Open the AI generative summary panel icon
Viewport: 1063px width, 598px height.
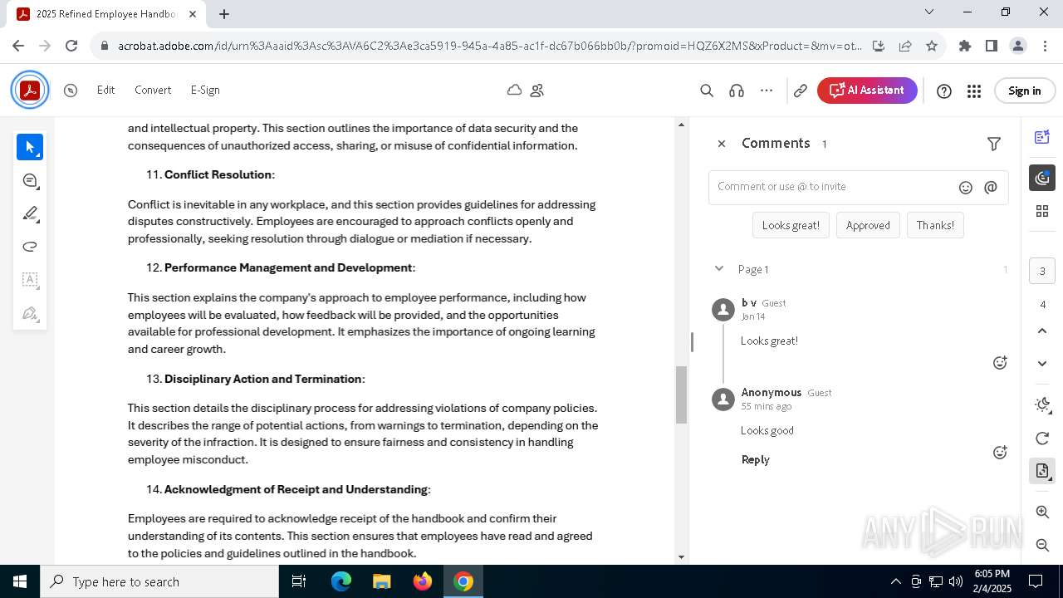pyautogui.click(x=1042, y=137)
